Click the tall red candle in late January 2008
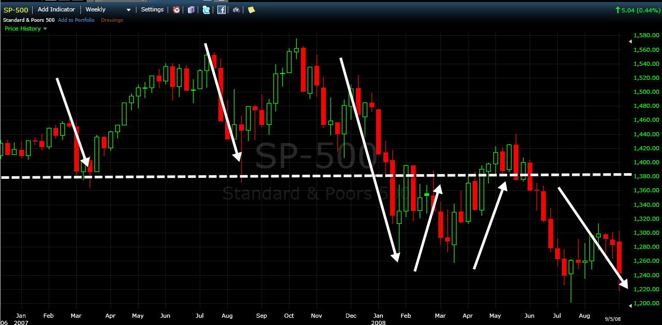The width and height of the screenshot is (662, 325). 393,188
